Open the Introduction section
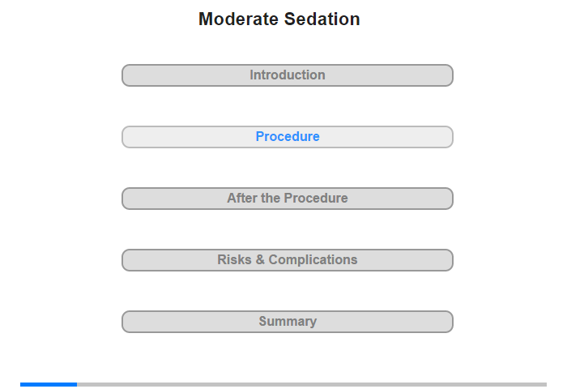This screenshot has height=389, width=567. pos(288,75)
